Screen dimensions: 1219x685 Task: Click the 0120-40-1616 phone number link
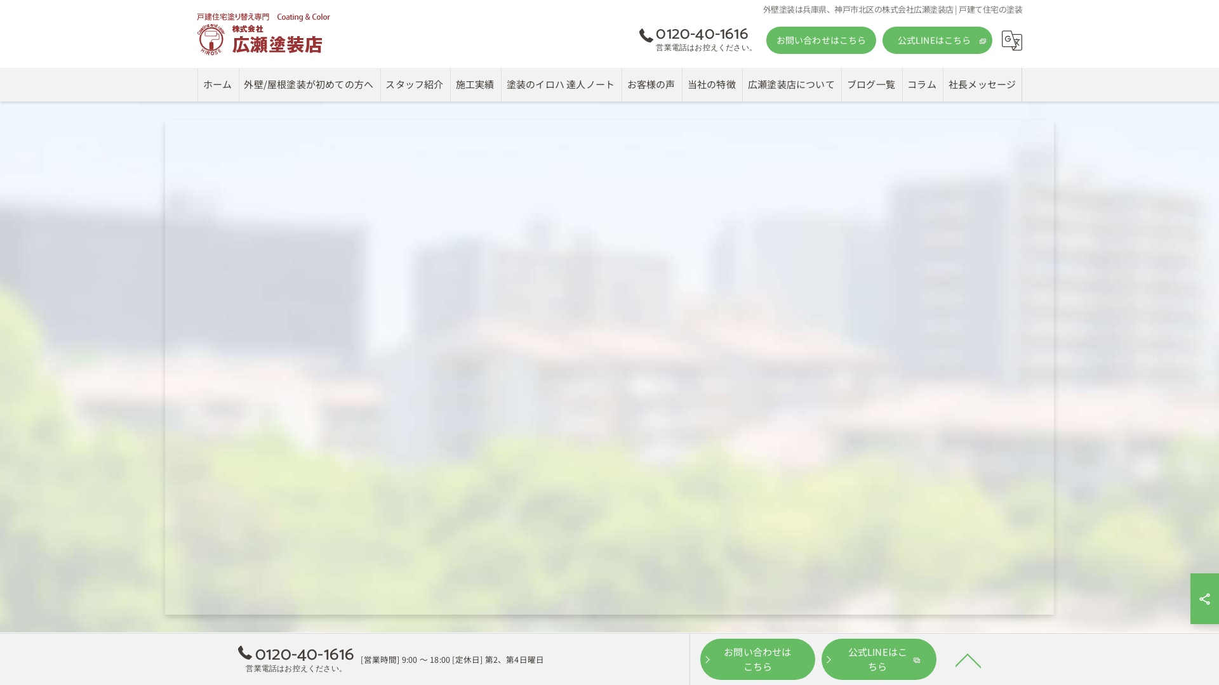click(x=702, y=34)
